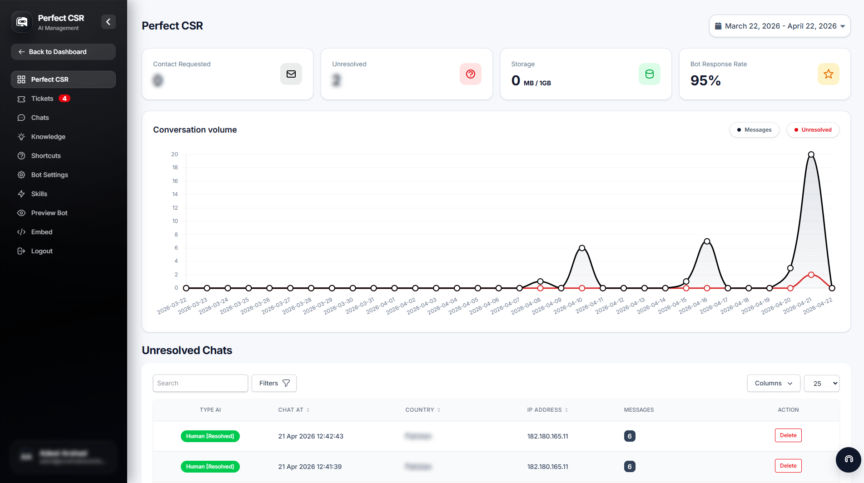
Task: Go to Bot Settings in the sidebar
Action: (50, 175)
